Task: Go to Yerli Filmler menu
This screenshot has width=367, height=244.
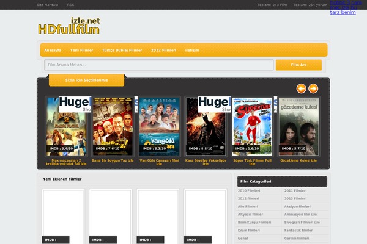Action: (81, 50)
